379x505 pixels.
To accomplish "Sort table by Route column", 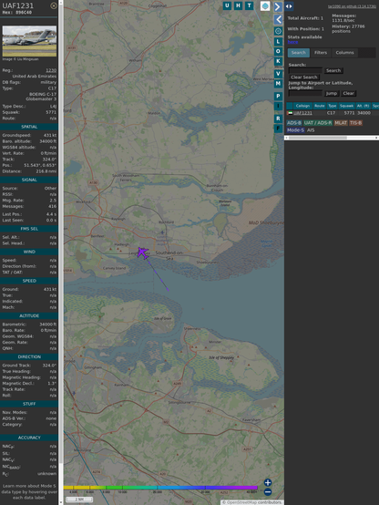I will (x=320, y=106).
